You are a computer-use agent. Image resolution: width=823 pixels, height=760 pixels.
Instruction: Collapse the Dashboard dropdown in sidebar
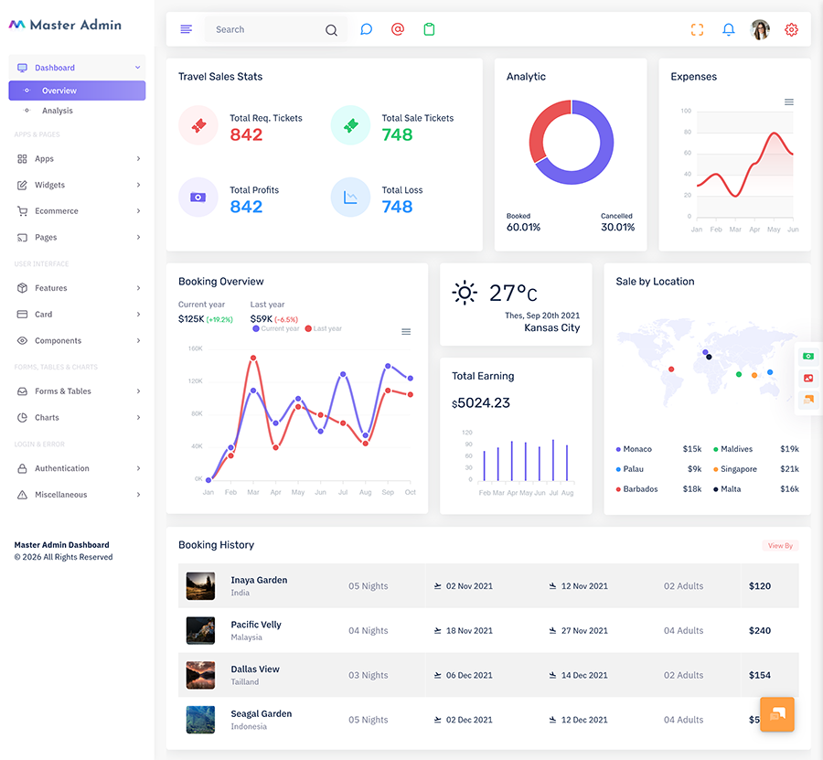[x=77, y=68]
